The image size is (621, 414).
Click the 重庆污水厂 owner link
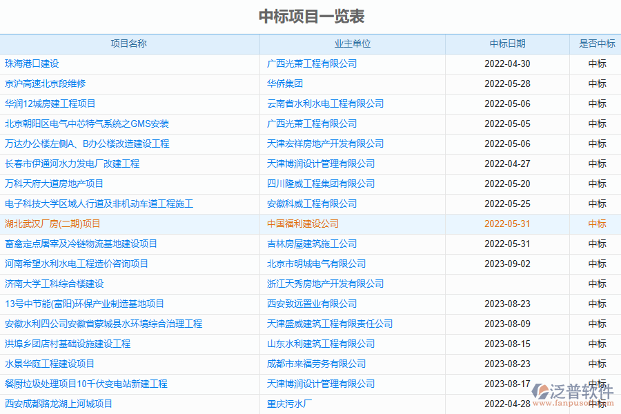coord(290,404)
